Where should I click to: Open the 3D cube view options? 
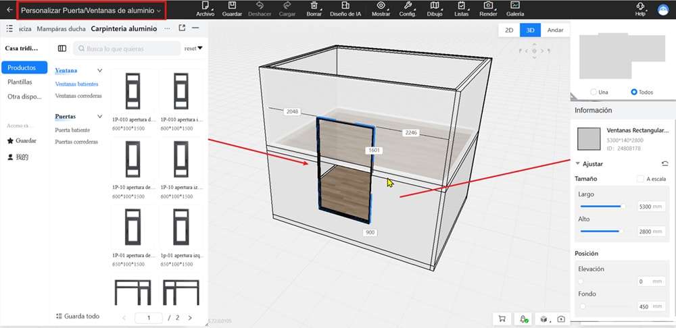(x=544, y=319)
